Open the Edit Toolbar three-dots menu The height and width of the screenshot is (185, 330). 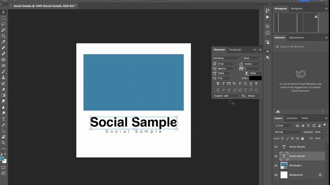coord(4,149)
